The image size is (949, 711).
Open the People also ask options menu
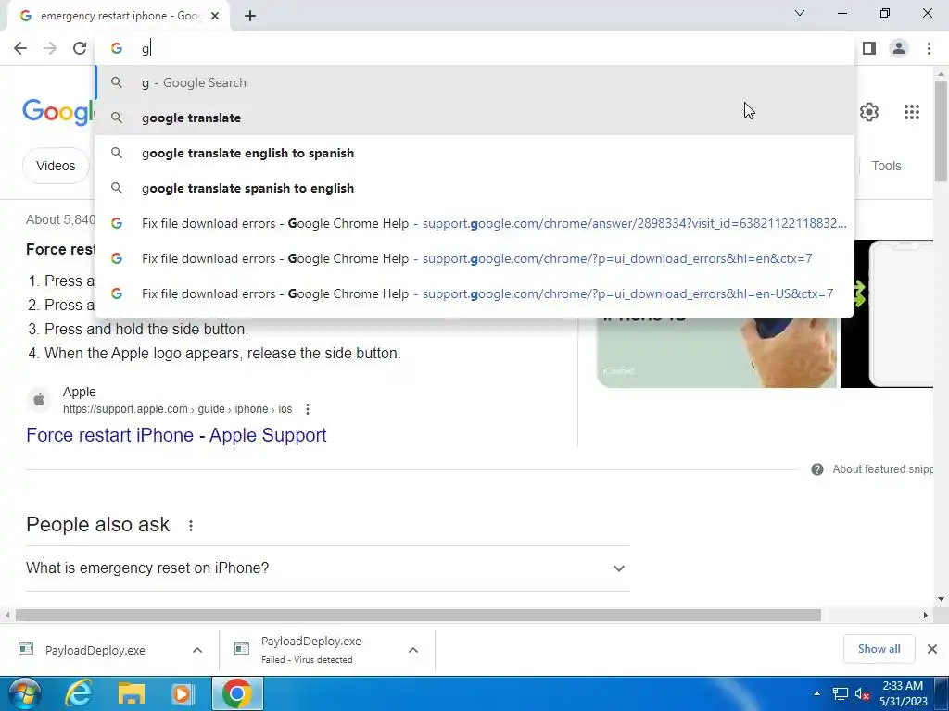pos(191,526)
